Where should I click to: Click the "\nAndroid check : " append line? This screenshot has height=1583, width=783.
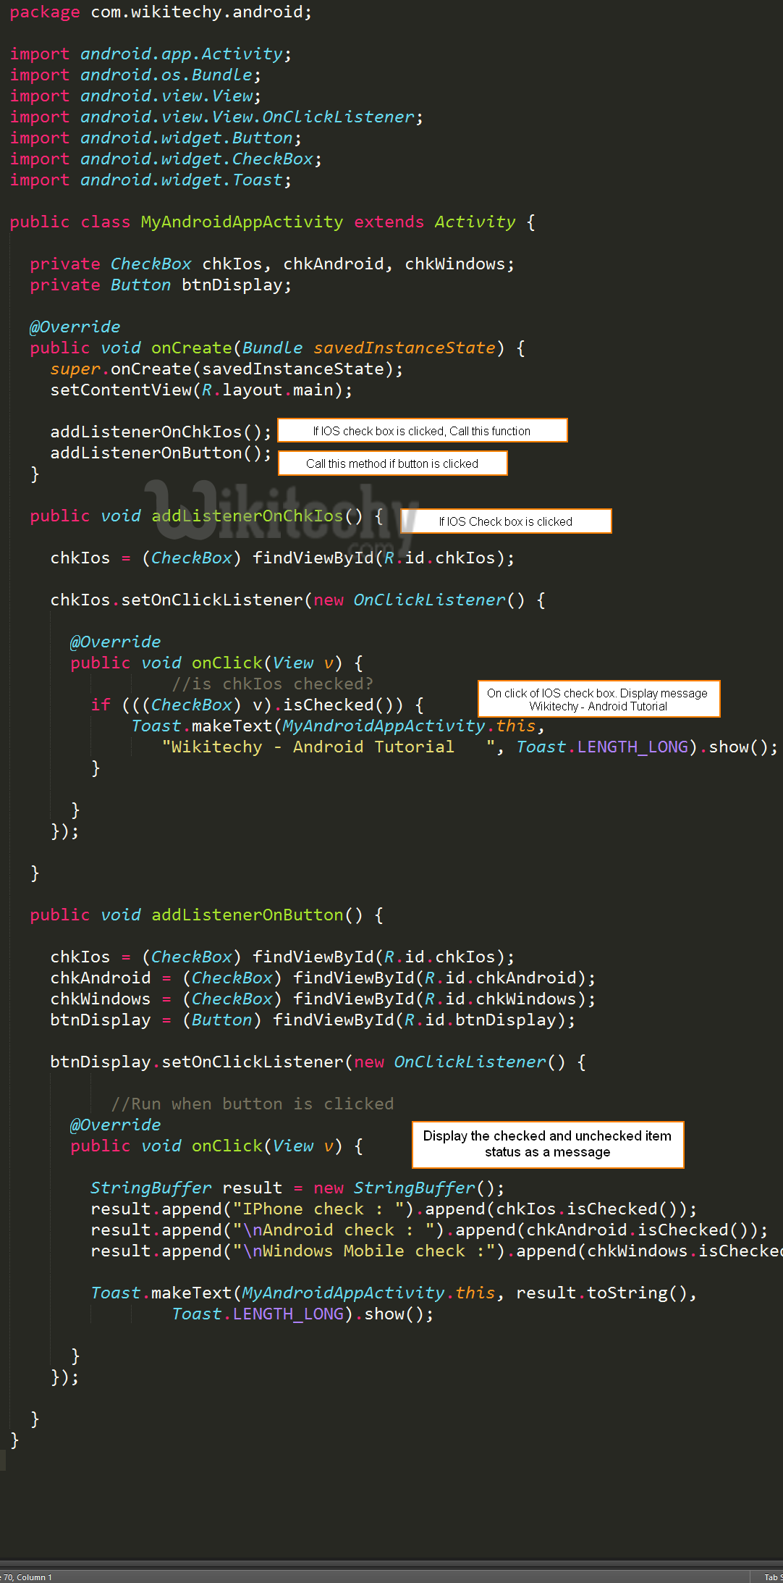[429, 1230]
